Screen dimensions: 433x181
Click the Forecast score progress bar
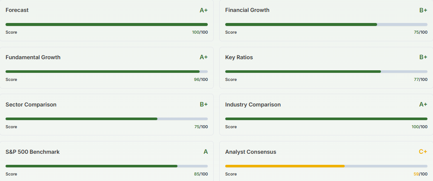point(107,25)
